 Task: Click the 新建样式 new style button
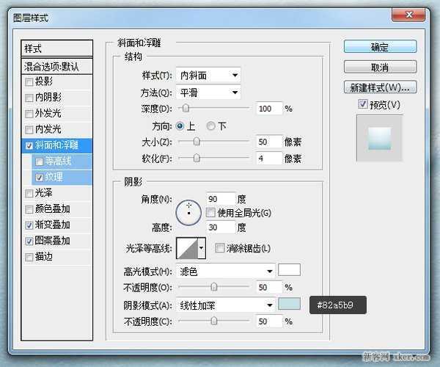380,88
